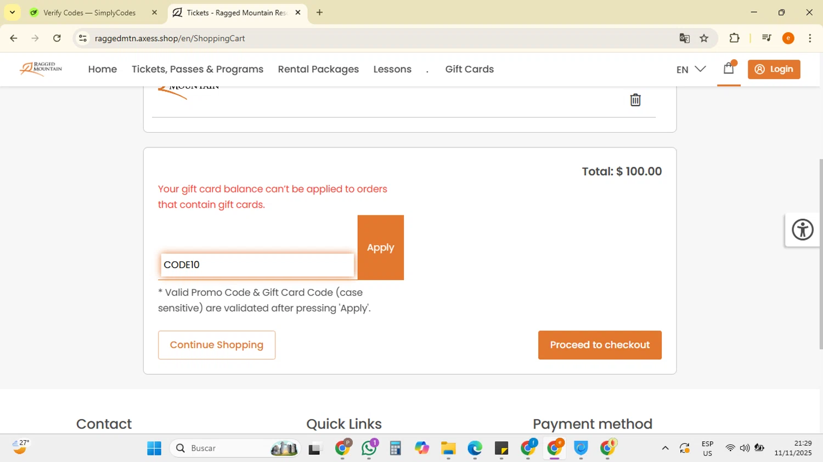Go back to the previous page
This screenshot has width=823, height=462.
[14, 38]
